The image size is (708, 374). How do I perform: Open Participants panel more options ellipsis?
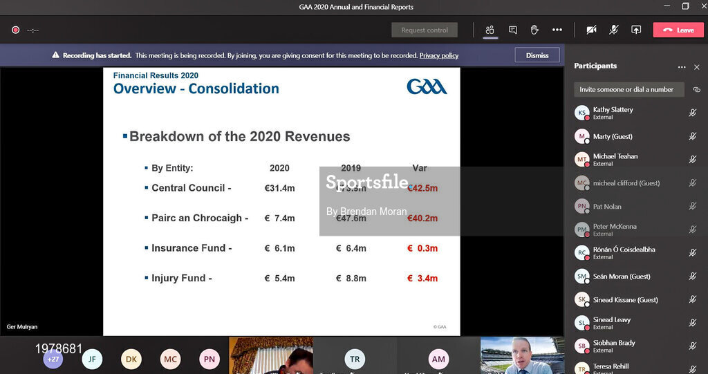pyautogui.click(x=682, y=67)
